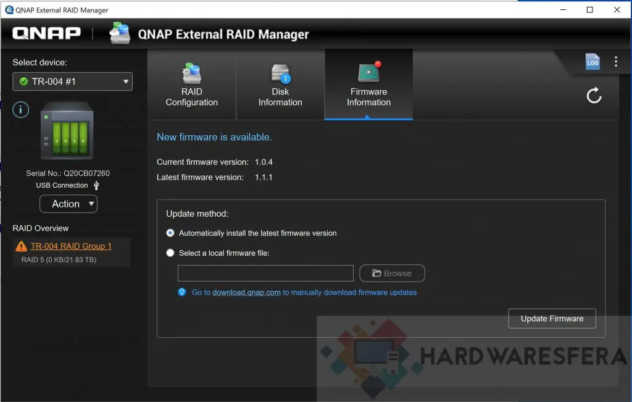Click the QNAP logo in header

pyautogui.click(x=46, y=33)
